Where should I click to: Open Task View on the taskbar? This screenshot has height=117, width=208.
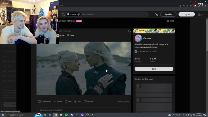coord(50,115)
